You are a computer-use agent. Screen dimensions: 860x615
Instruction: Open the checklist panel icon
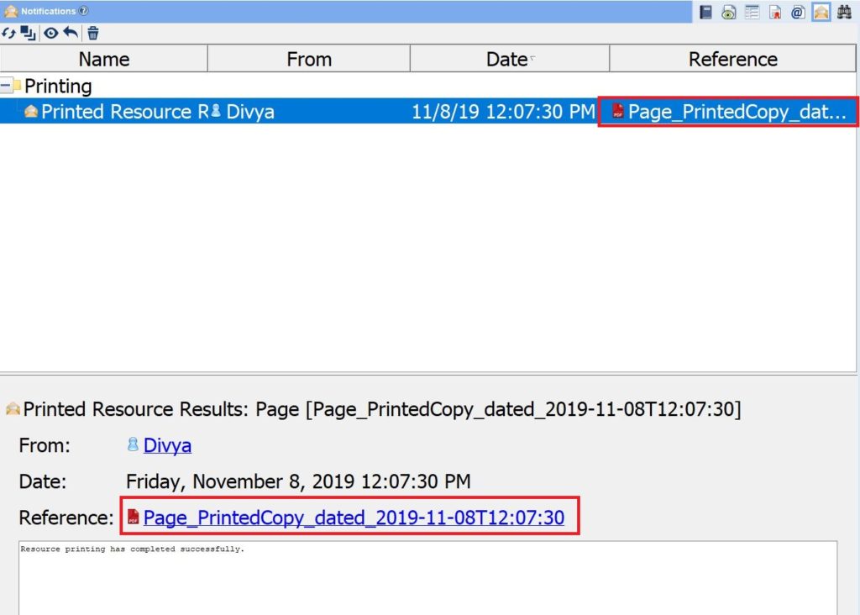(x=752, y=12)
